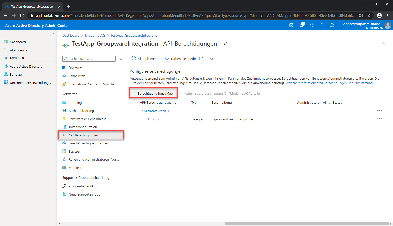
Task: Collapse the left navigation sidebar
Action: [x=54, y=34]
